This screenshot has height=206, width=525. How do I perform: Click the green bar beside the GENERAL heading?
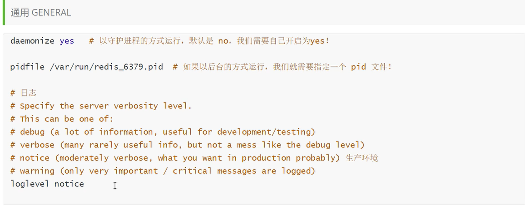coord(4,13)
